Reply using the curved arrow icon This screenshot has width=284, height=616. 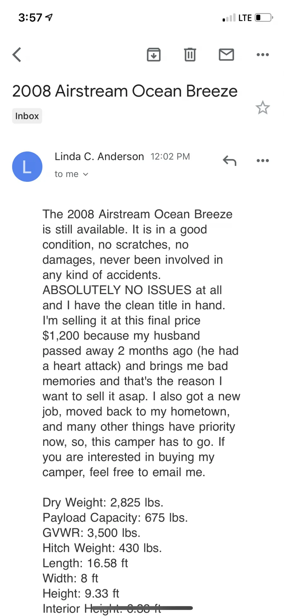coord(229,161)
